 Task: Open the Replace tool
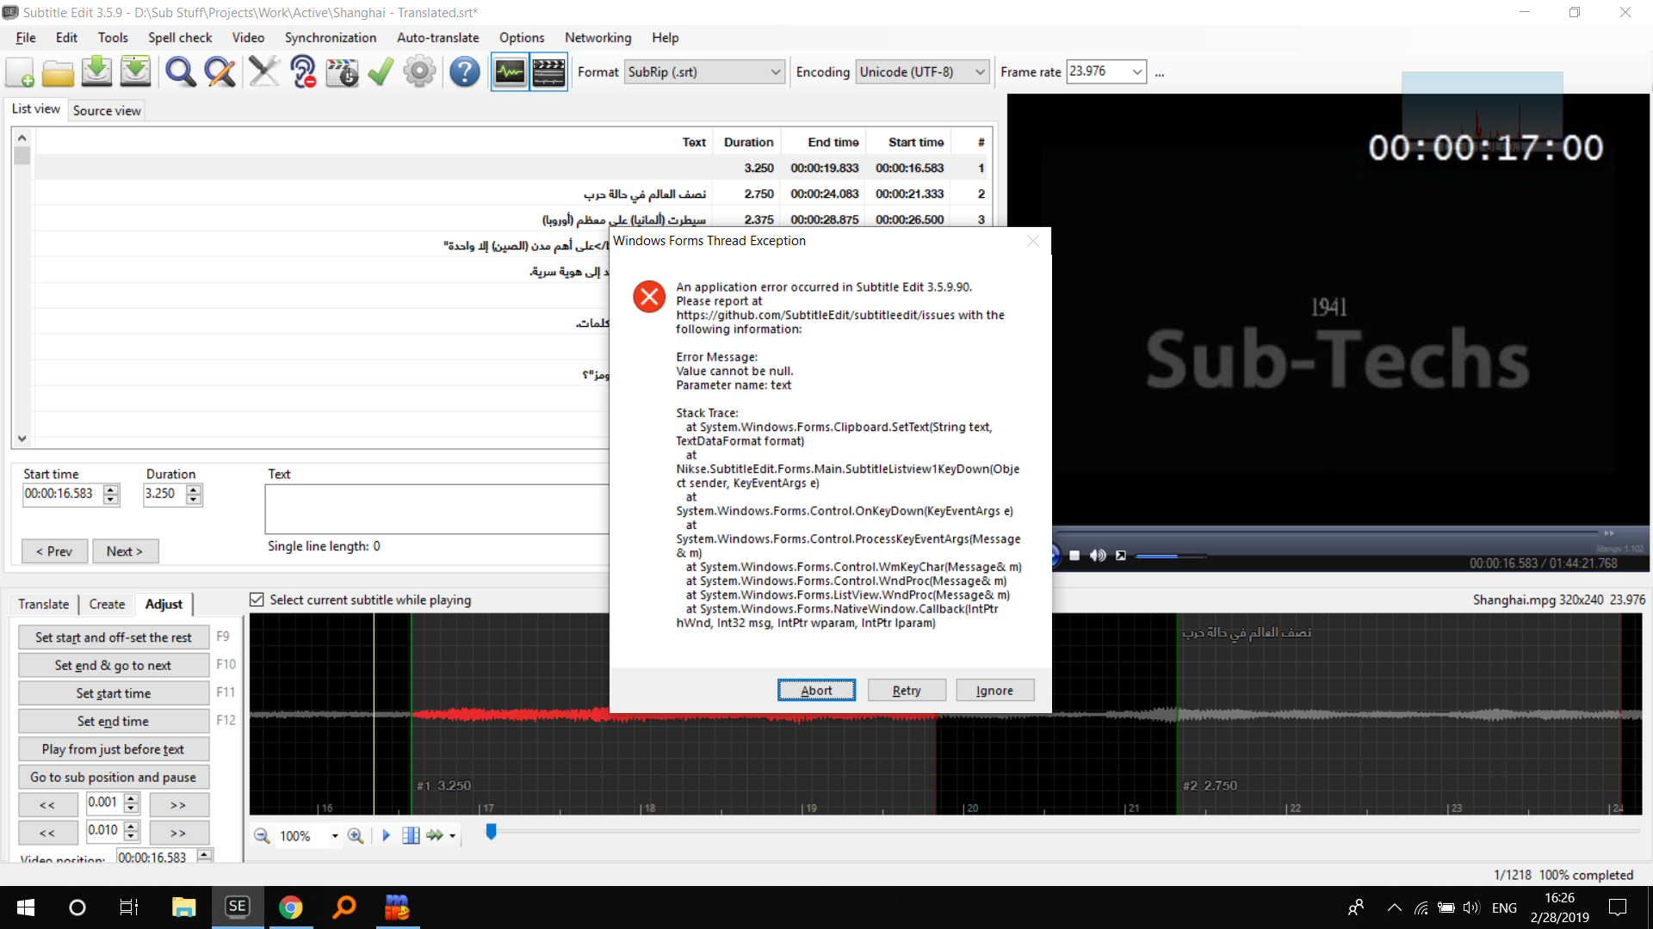point(220,71)
